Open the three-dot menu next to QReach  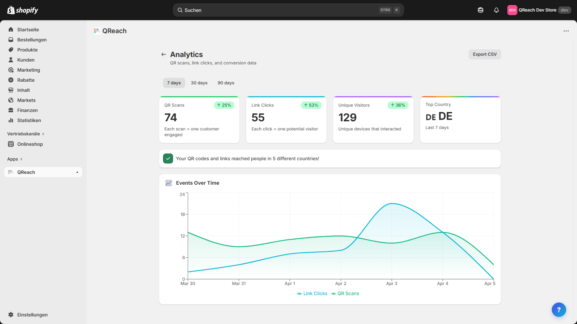pyautogui.click(x=566, y=31)
